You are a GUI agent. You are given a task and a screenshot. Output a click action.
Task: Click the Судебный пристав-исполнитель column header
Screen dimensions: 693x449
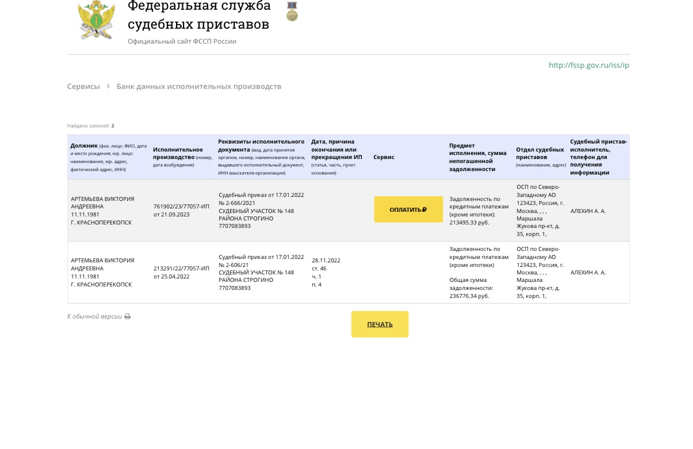tap(598, 157)
